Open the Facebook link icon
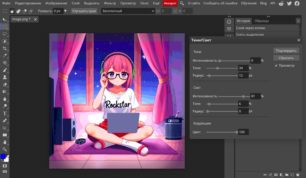This screenshot has height=178, width=306. click(297, 3)
